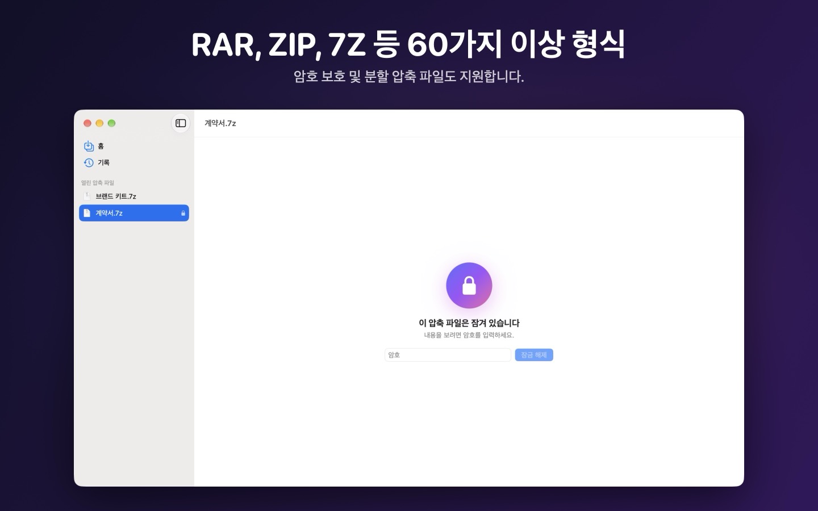This screenshot has width=818, height=511.
Task: Click the 브랜드 키트.7z document icon
Action: (87, 196)
